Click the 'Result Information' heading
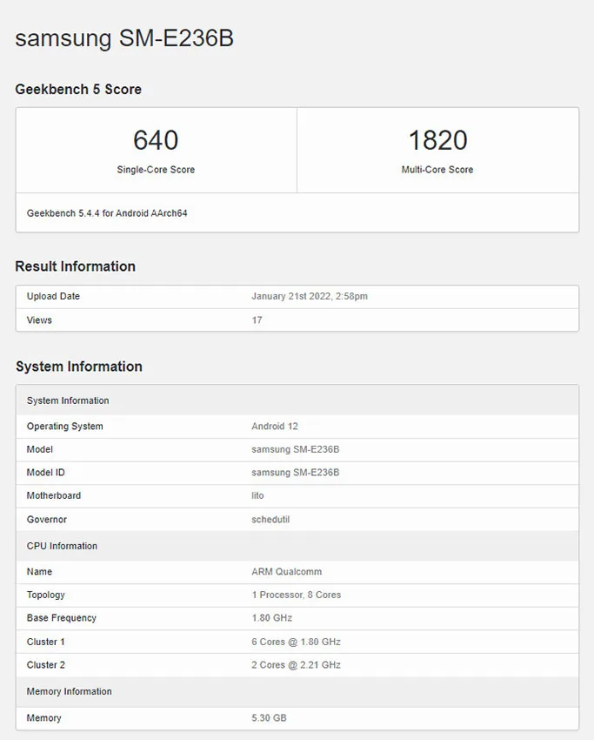This screenshot has height=740, width=594. coord(76,266)
